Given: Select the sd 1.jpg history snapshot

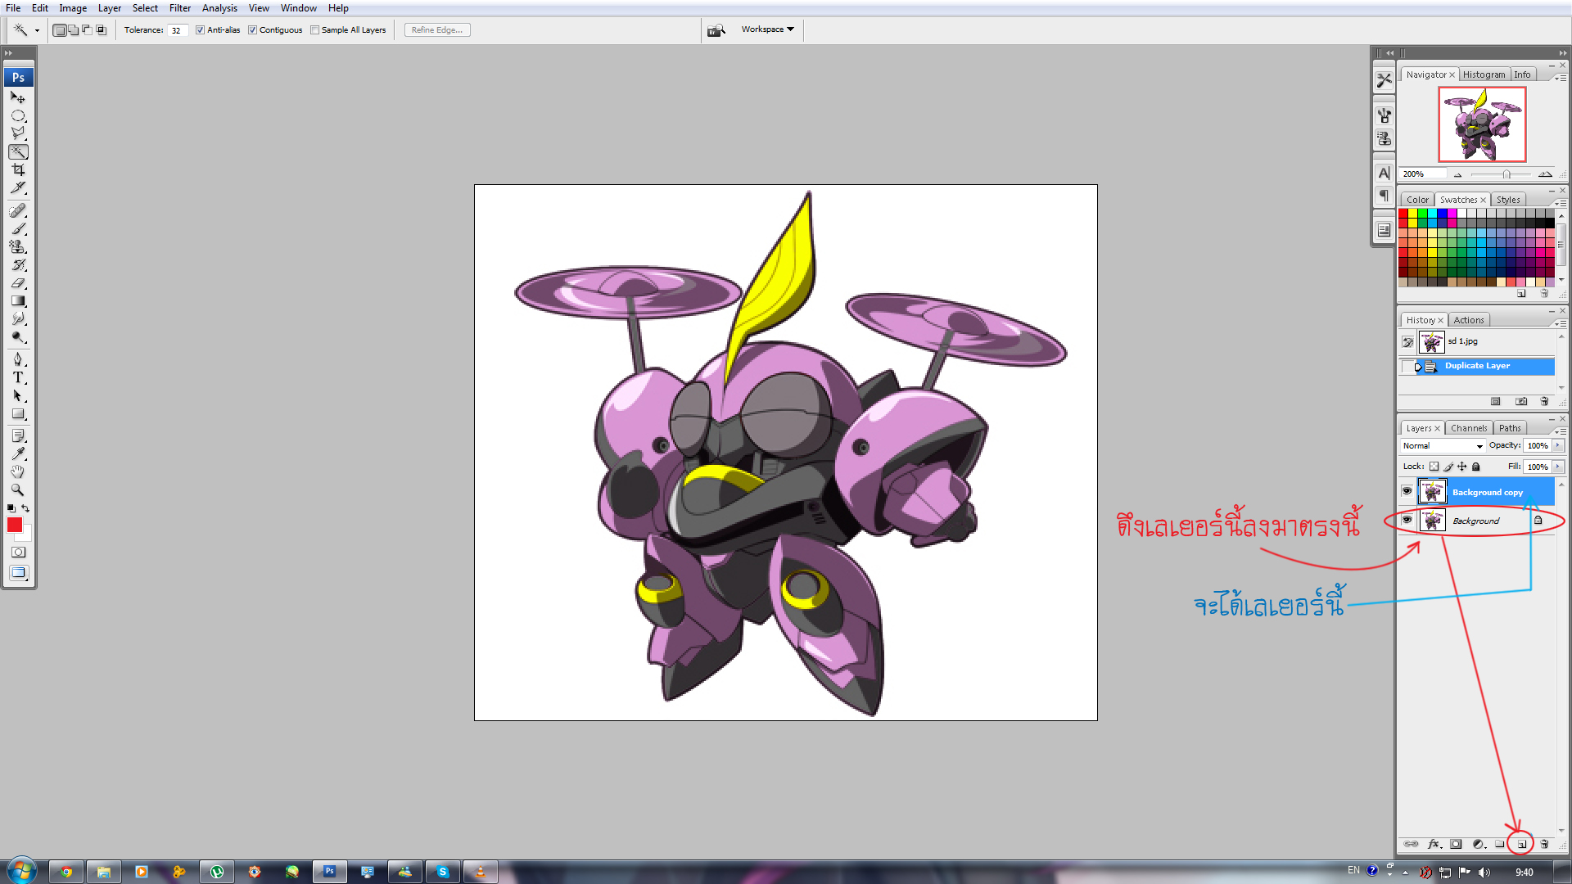Looking at the screenshot, I should point(1477,342).
